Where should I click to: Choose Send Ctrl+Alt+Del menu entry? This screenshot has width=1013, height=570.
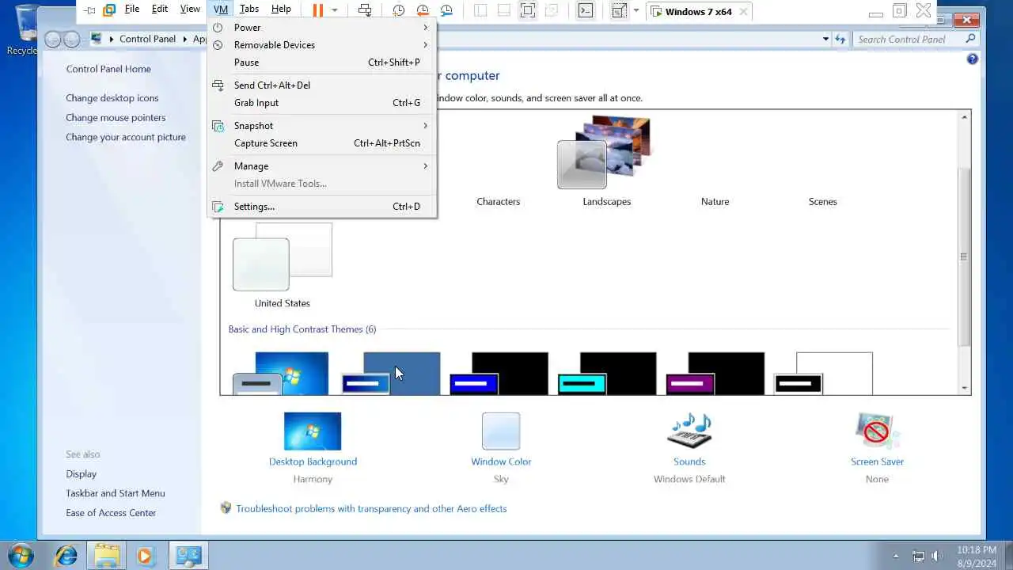pyautogui.click(x=321, y=85)
